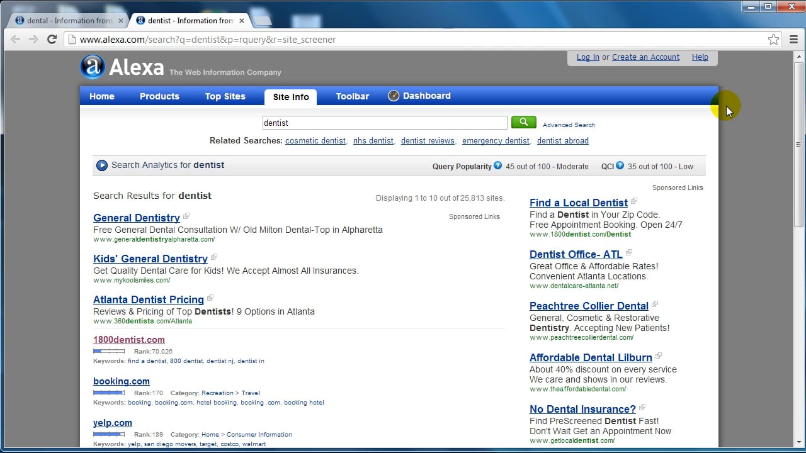Click the green search magnifier button
The height and width of the screenshot is (453, 806).
point(523,122)
